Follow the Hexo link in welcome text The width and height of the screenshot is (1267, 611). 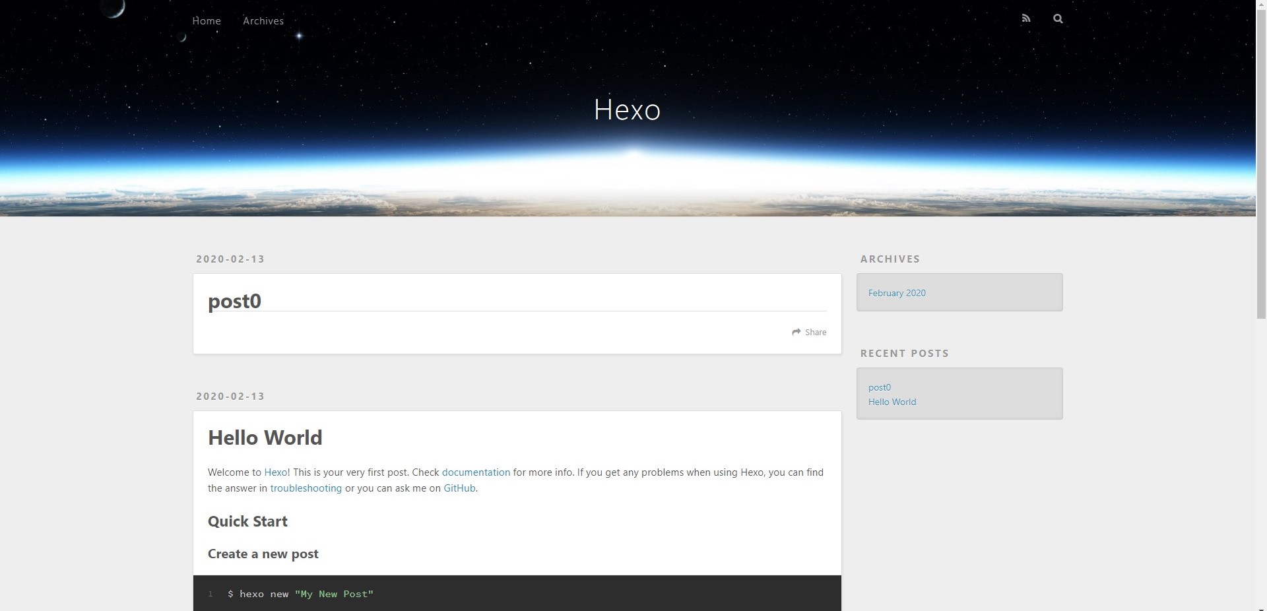[276, 472]
